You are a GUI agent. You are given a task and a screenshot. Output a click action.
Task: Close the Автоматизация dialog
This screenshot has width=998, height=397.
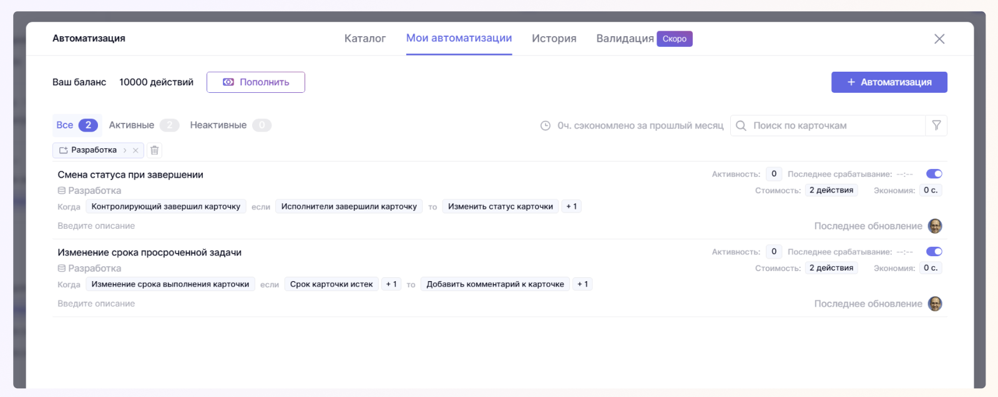click(939, 39)
